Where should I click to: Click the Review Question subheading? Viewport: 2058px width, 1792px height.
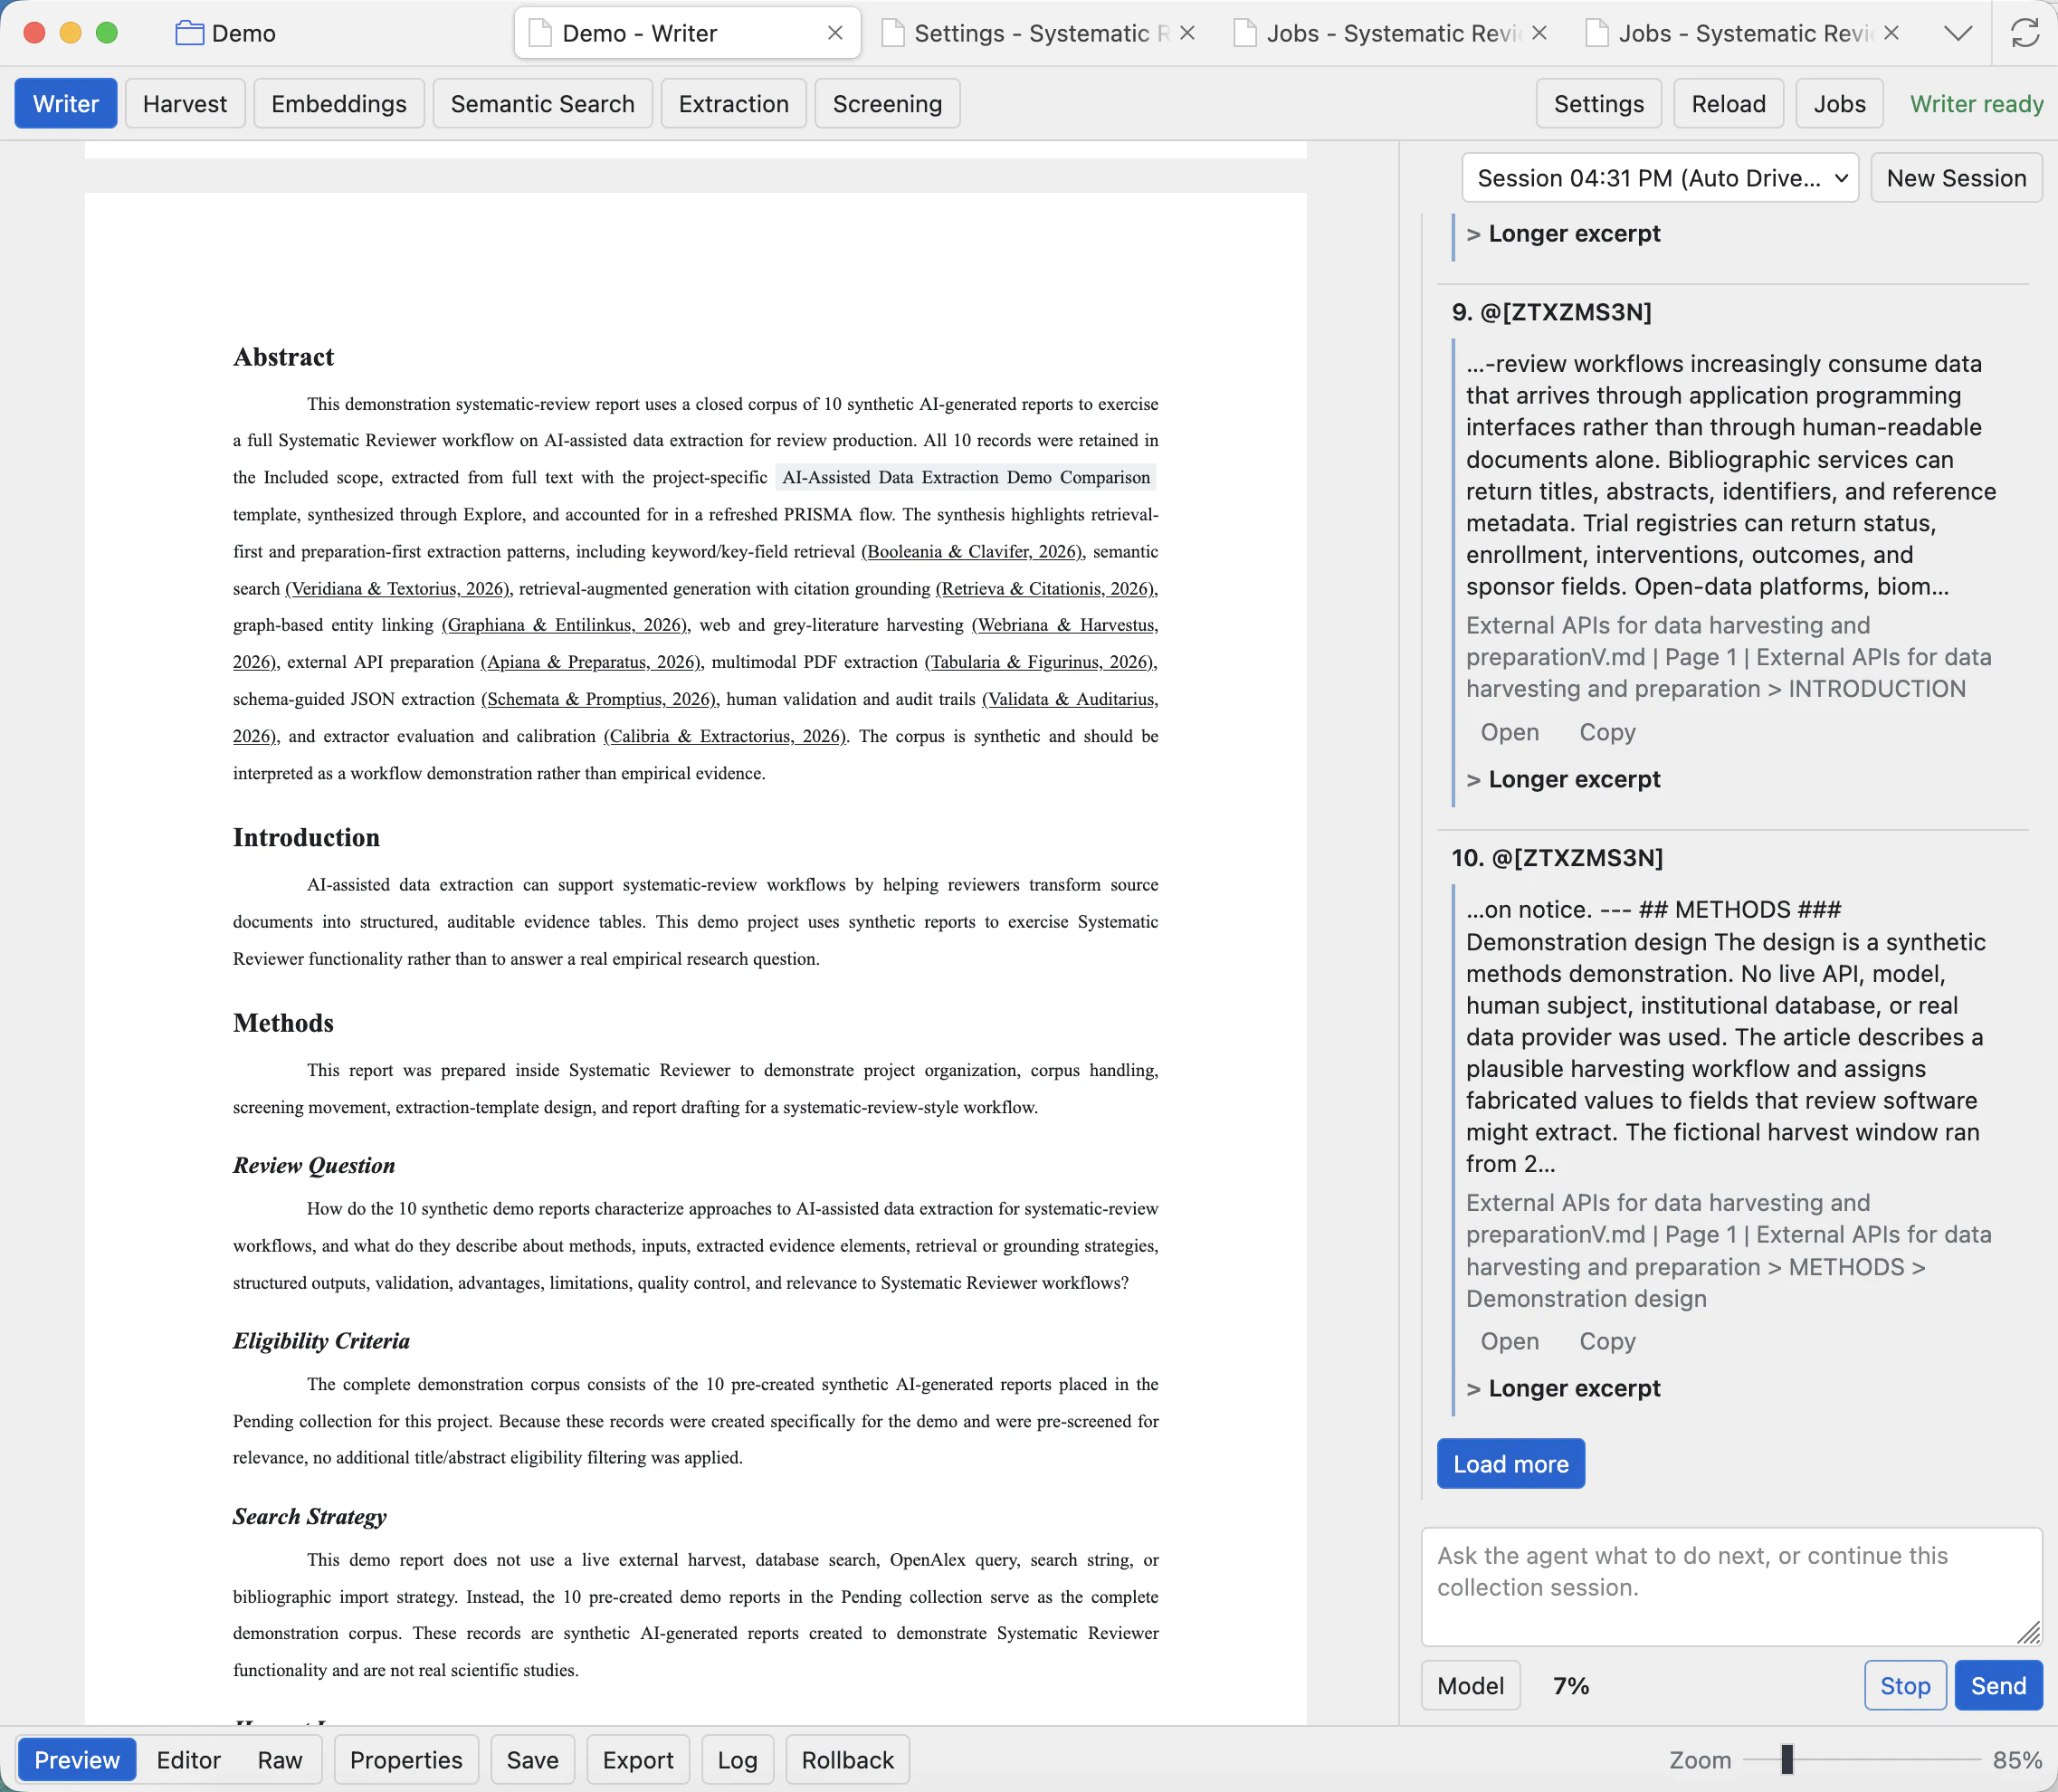314,1165
